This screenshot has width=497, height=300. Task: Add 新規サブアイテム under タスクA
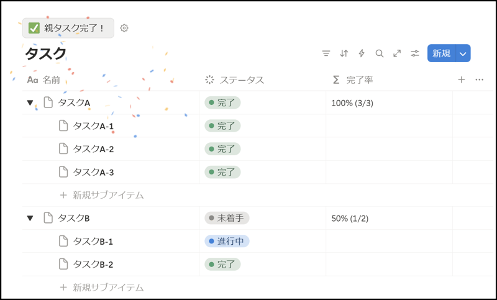click(x=107, y=195)
